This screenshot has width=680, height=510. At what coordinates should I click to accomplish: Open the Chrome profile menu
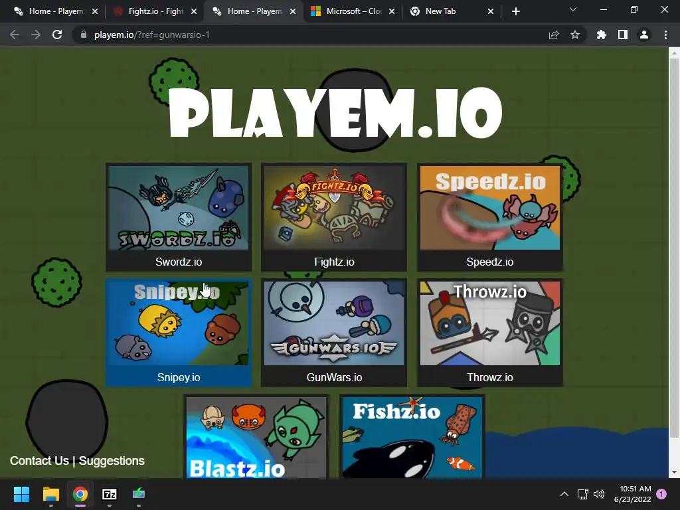(x=644, y=35)
